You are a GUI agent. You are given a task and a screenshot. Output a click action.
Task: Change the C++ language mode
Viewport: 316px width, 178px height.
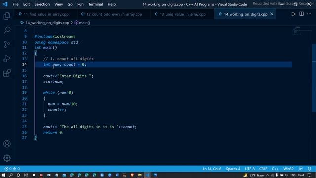[x=275, y=169]
